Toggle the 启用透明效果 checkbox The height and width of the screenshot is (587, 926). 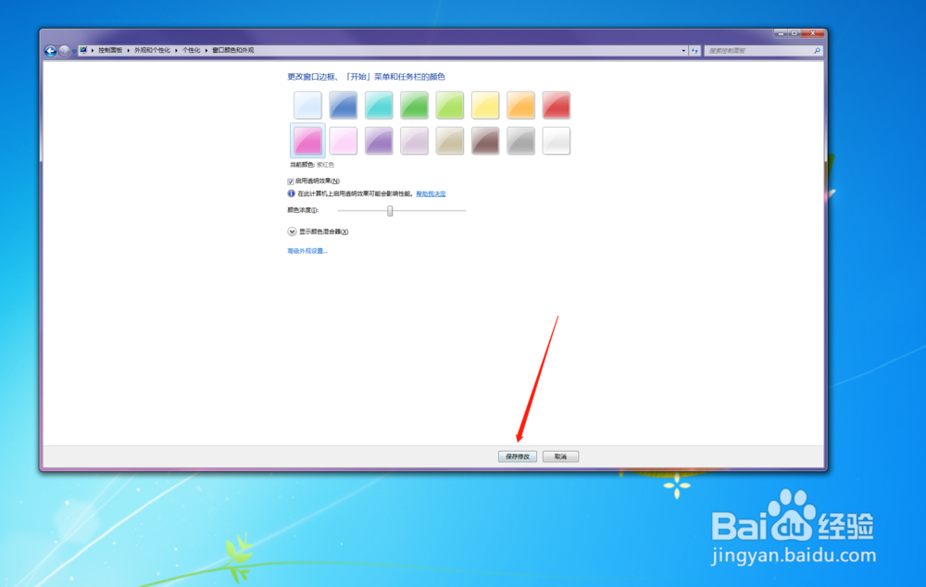coord(291,181)
